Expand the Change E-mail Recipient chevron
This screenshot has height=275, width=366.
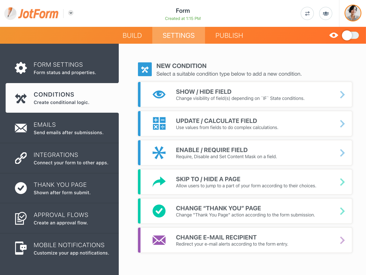pyautogui.click(x=342, y=240)
